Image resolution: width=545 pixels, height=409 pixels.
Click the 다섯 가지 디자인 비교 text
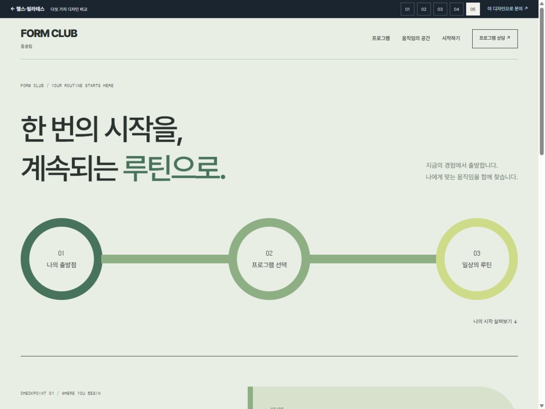(x=69, y=9)
